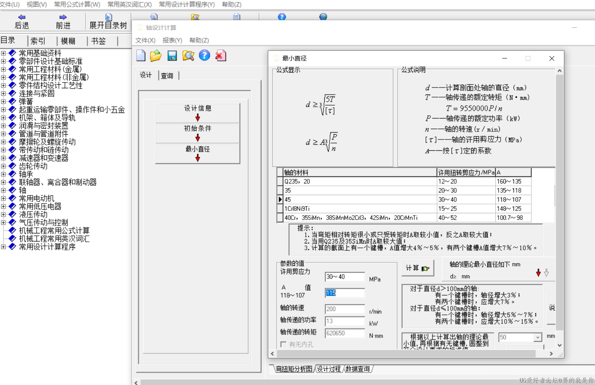This screenshot has height=385, width=595.
Task: Switch to 书签 tab
Action: (x=98, y=41)
